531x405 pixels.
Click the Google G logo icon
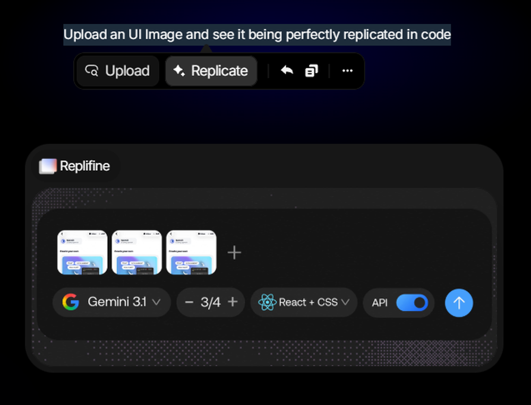tap(71, 302)
